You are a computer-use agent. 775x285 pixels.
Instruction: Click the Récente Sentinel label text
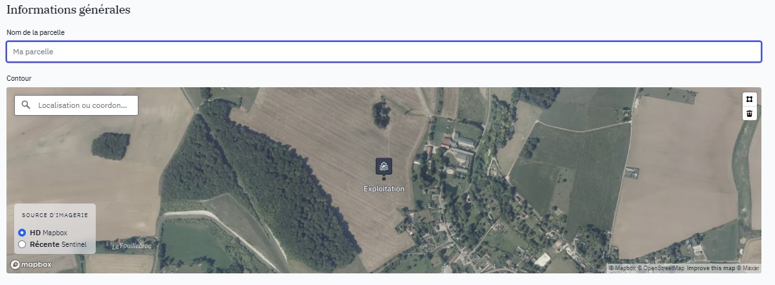58,244
